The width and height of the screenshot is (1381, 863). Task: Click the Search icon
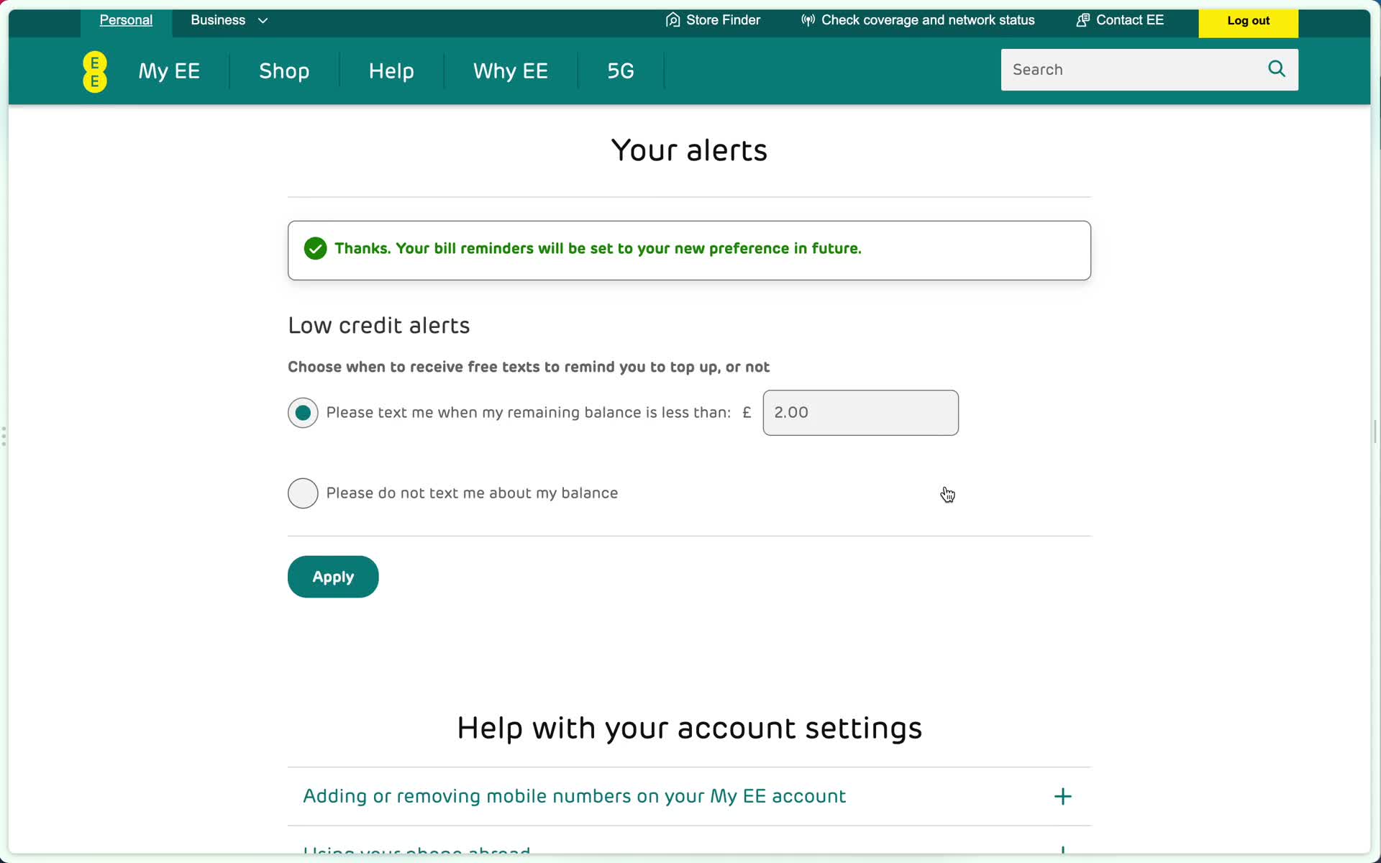pyautogui.click(x=1277, y=68)
